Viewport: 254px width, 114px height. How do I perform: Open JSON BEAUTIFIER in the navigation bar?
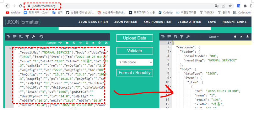point(93,22)
